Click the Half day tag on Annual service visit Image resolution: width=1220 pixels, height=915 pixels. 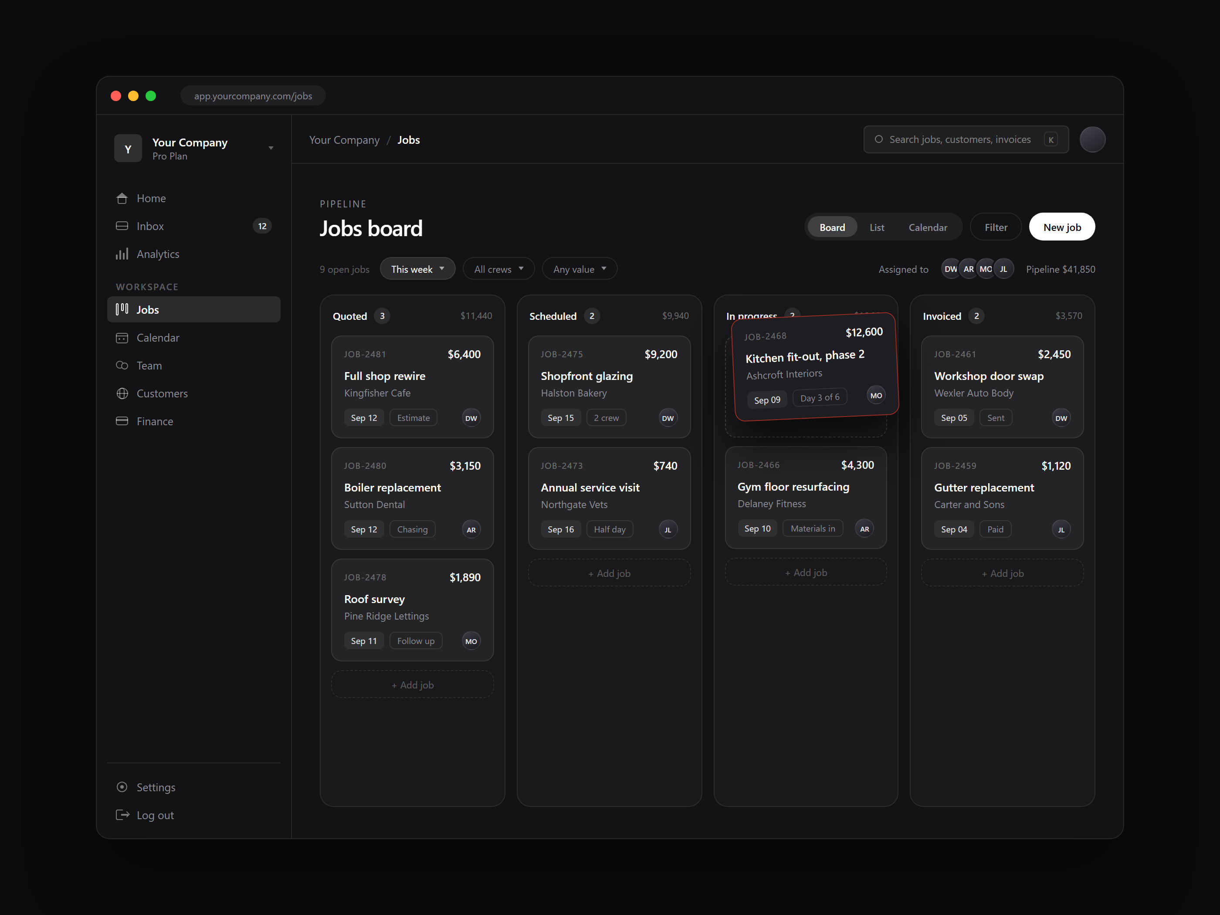[x=610, y=529]
